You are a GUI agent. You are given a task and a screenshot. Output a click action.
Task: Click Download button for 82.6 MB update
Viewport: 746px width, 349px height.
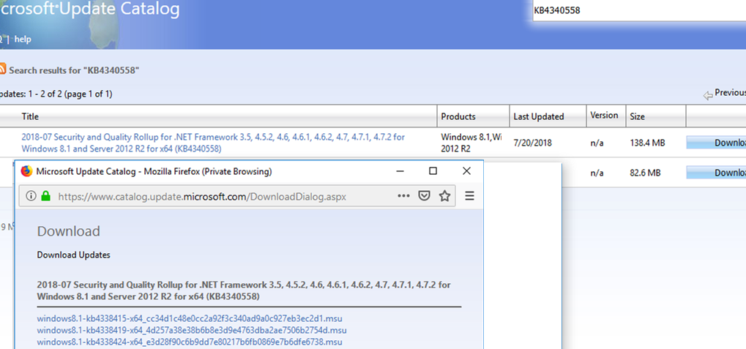point(716,173)
